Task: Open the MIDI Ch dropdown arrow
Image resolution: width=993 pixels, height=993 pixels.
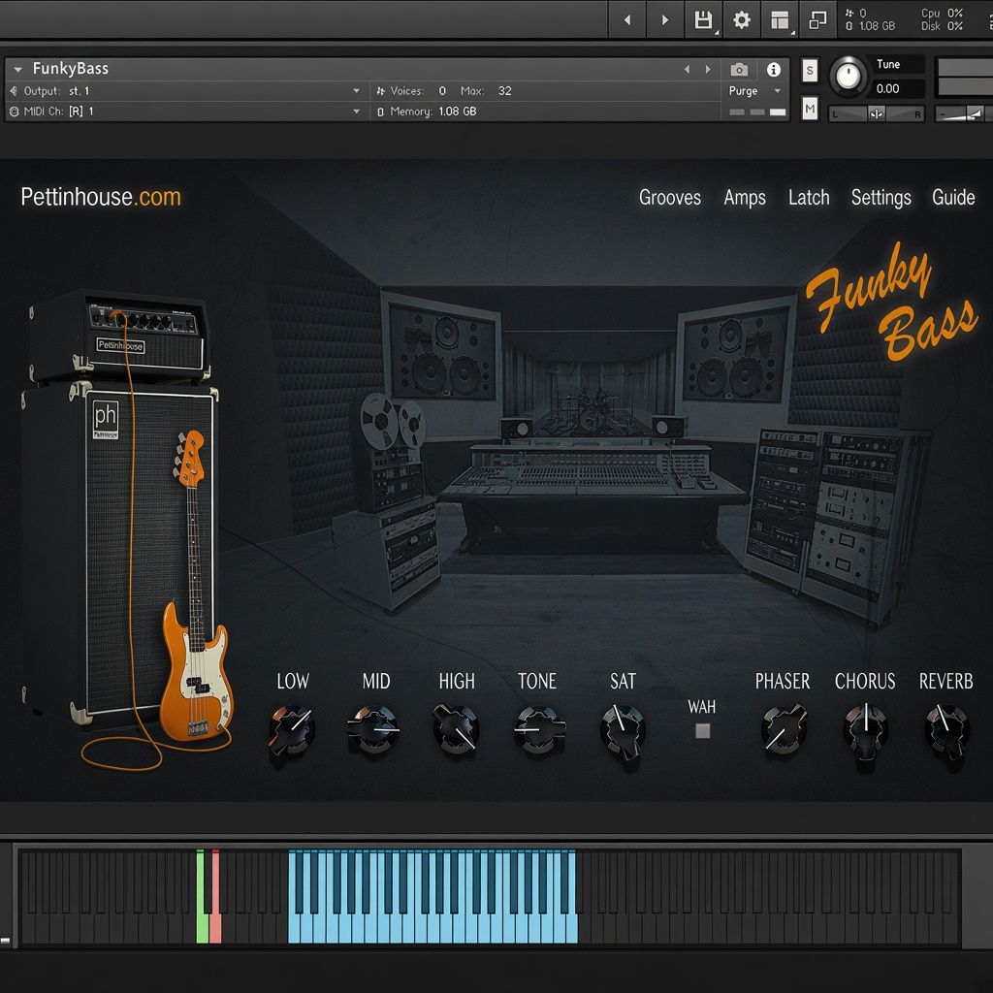Action: (357, 112)
